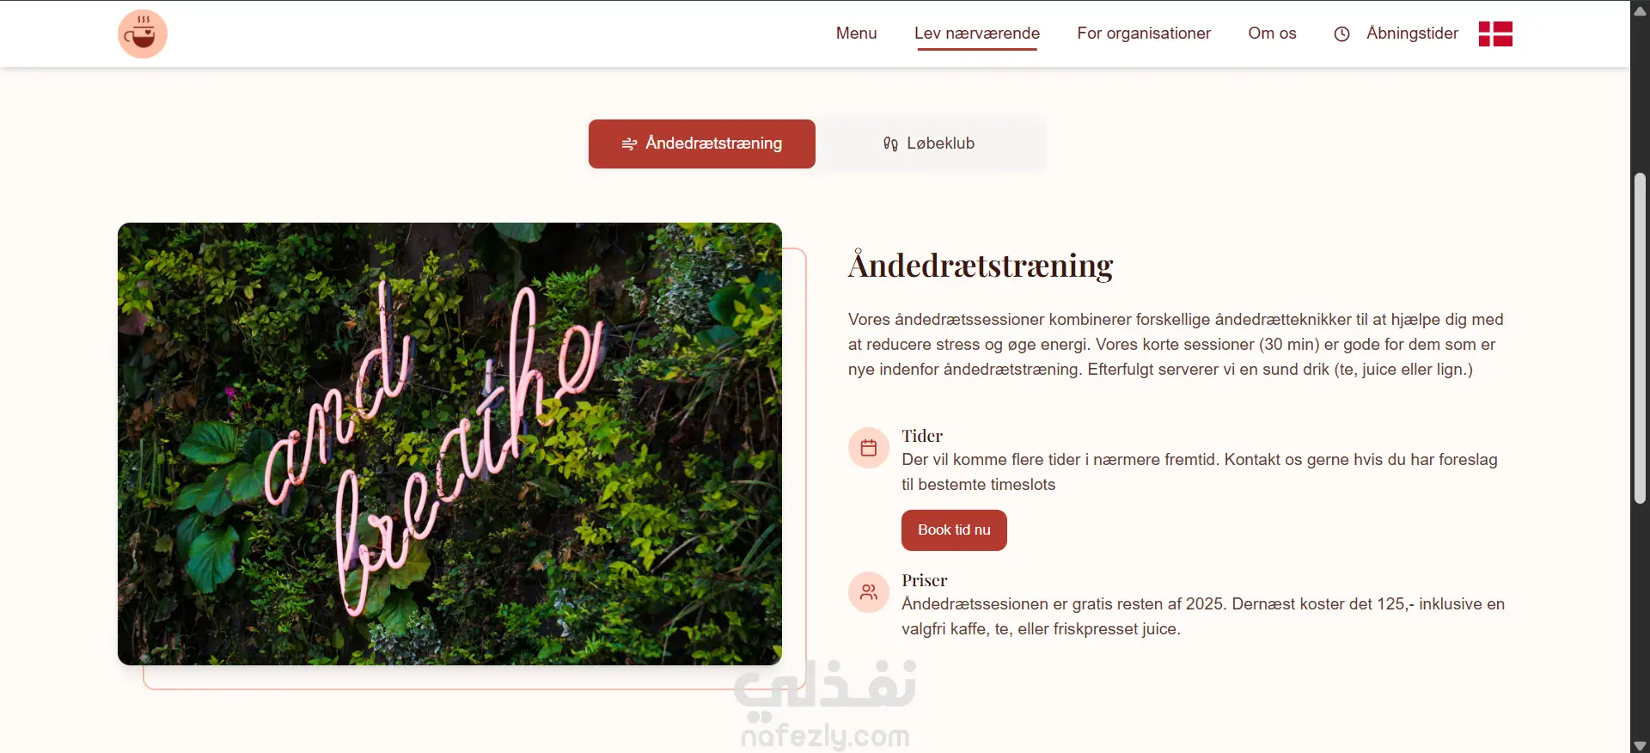Click the footprints icon on Løbeklub tab

point(890,144)
